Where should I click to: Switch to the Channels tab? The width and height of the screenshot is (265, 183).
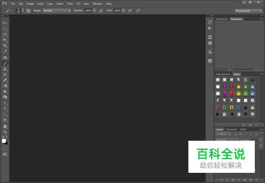click(x=231, y=129)
